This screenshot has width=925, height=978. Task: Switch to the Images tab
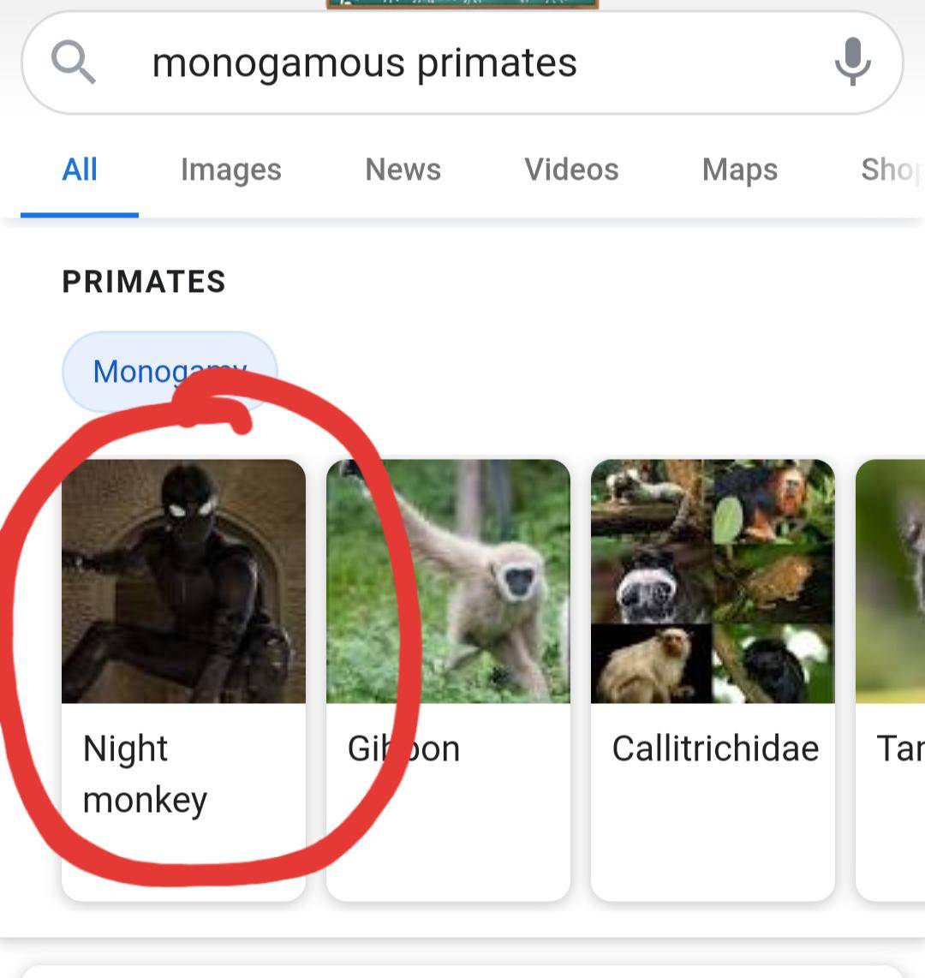click(230, 169)
